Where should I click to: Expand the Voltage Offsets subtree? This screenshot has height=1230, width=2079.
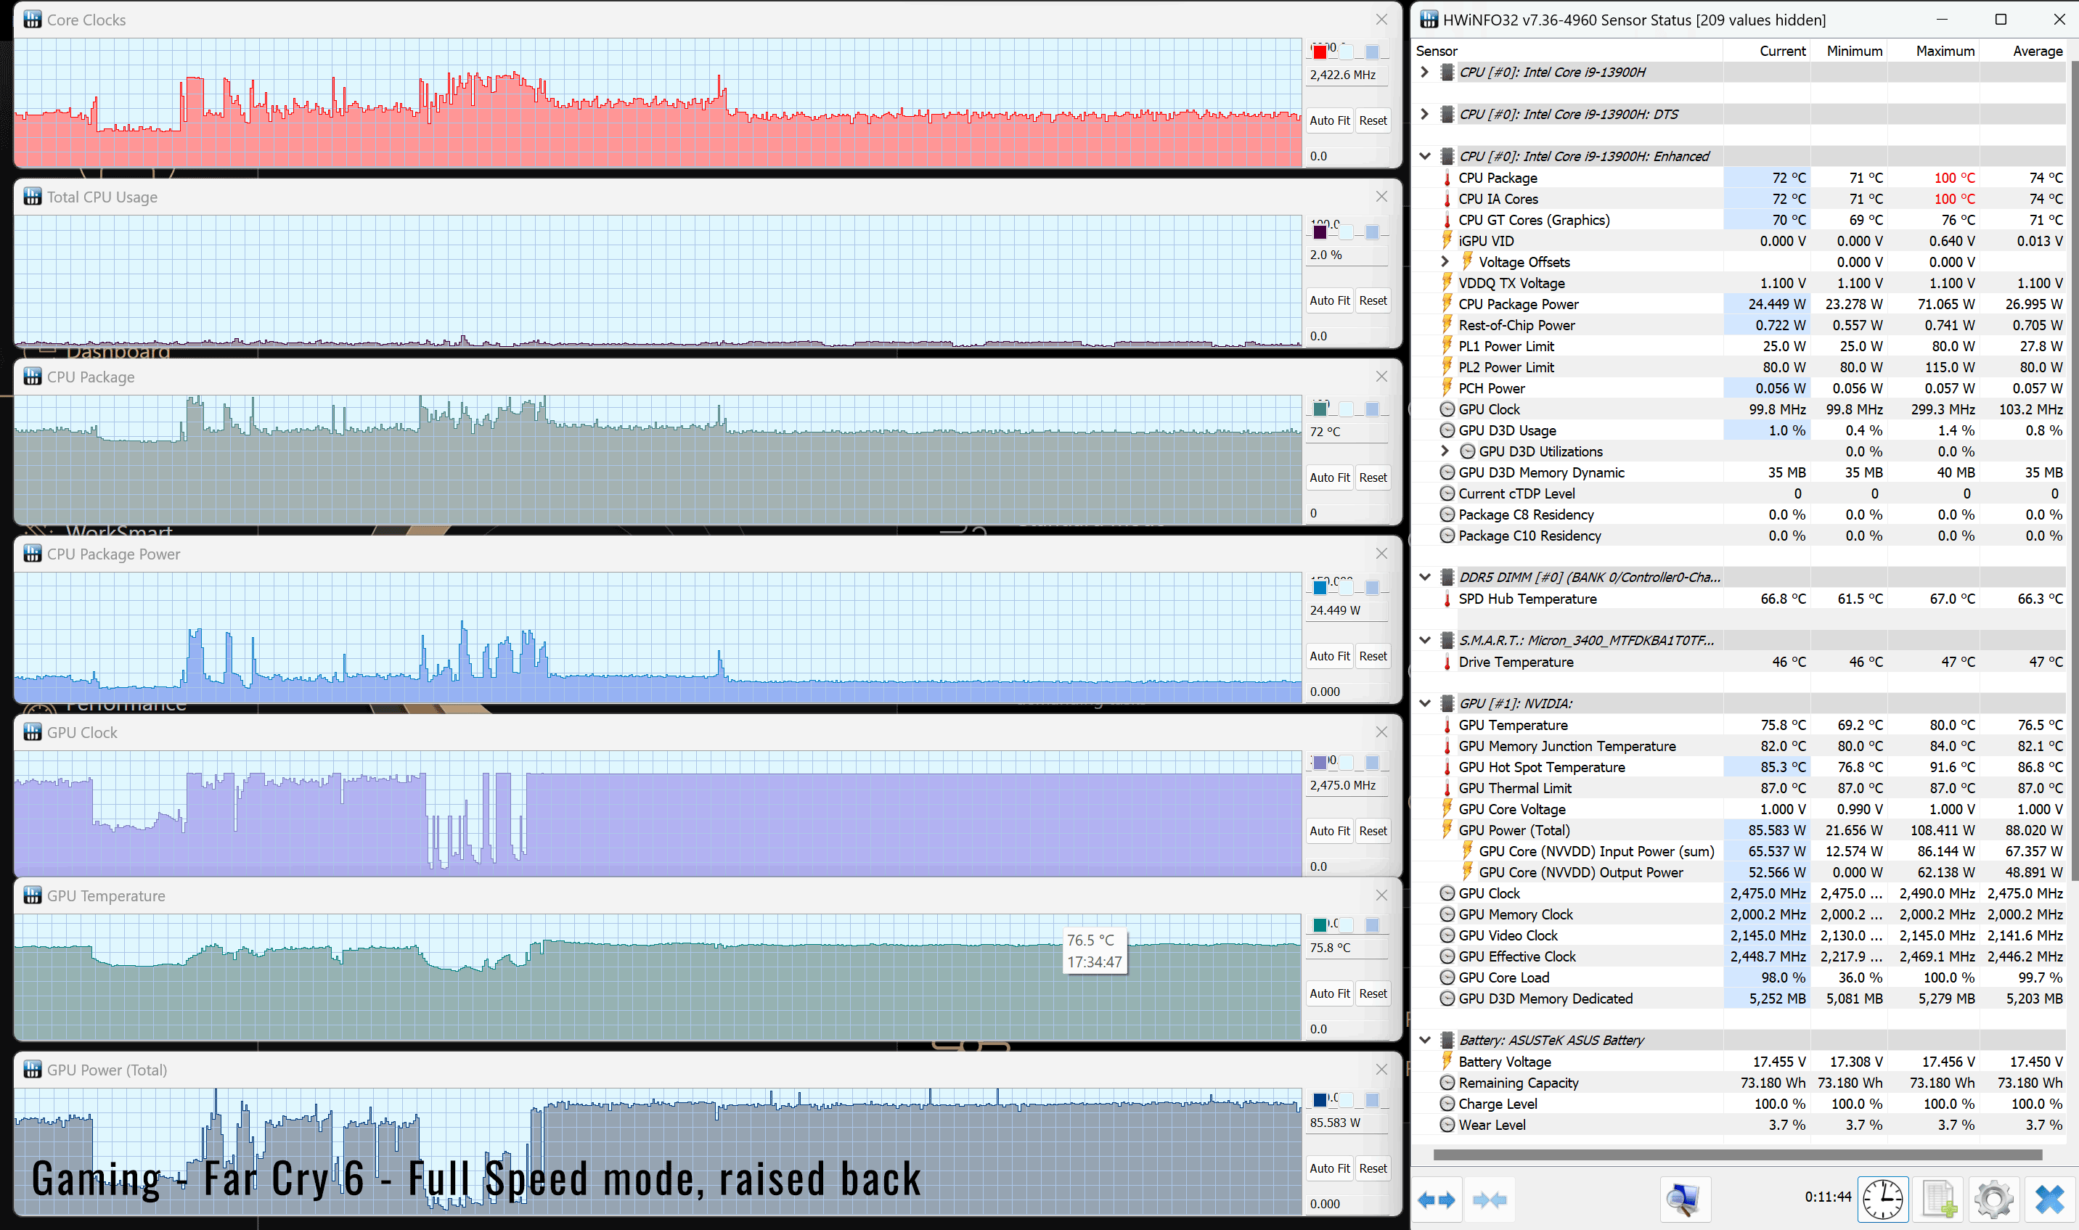tap(1445, 261)
